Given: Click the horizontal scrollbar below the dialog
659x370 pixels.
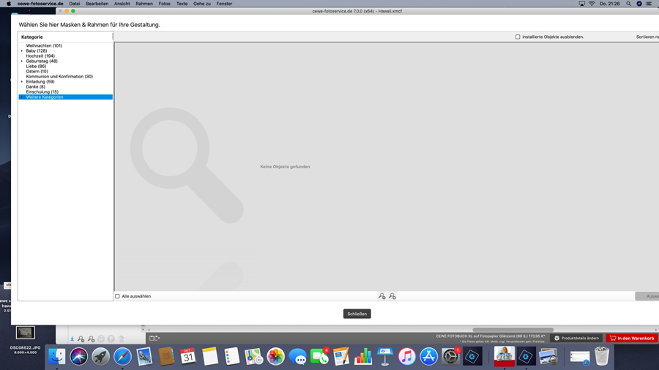Looking at the screenshot, I should (x=513, y=330).
